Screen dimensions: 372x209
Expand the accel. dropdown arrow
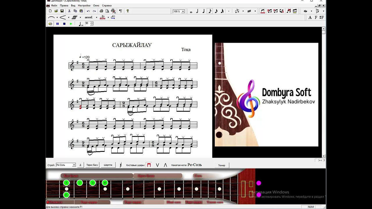click(96, 17)
